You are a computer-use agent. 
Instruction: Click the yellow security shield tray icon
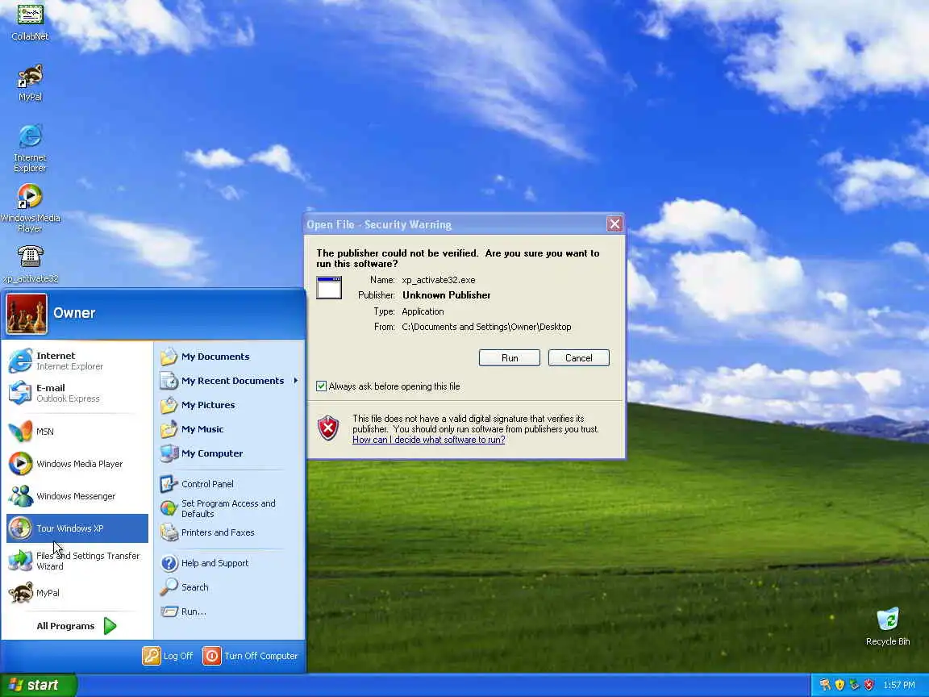(839, 685)
